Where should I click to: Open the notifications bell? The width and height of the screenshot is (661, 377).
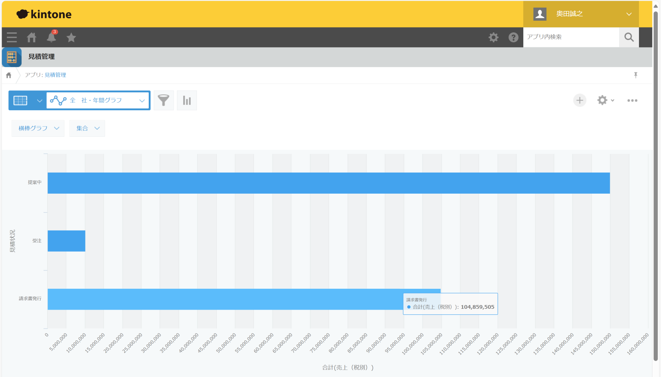point(51,37)
